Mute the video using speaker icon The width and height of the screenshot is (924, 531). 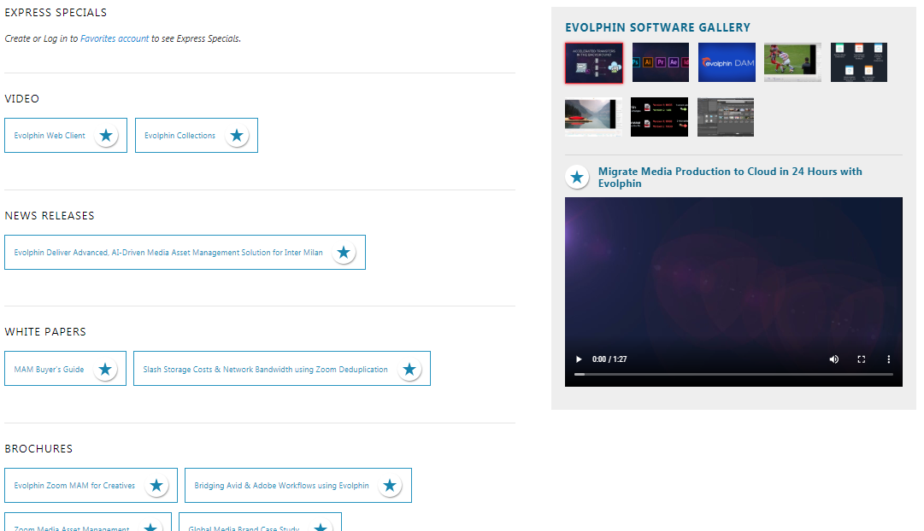pos(834,359)
